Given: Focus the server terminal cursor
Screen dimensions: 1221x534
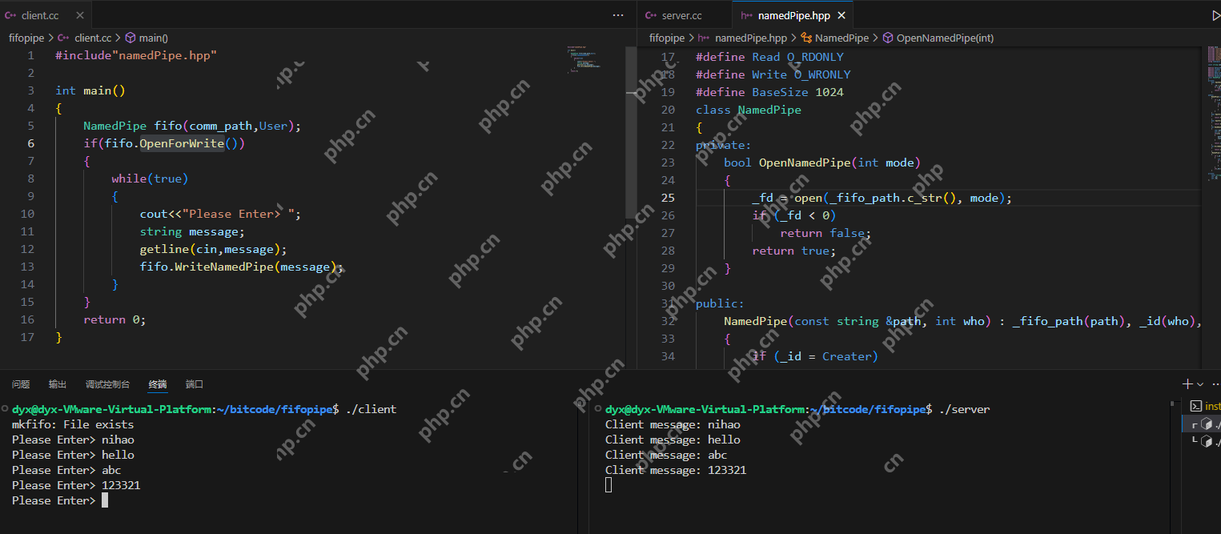Looking at the screenshot, I should pos(608,485).
